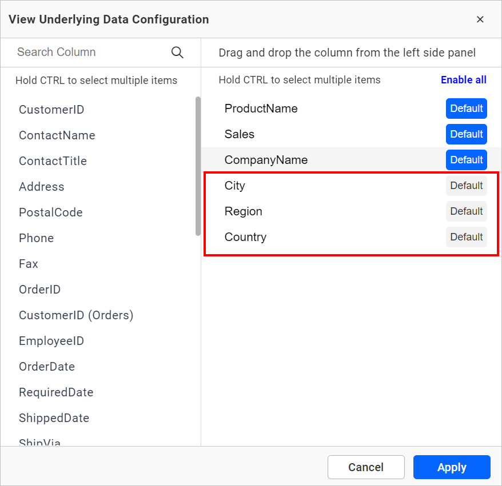Image resolution: width=502 pixels, height=486 pixels.
Task: Close the View Underlying Data Configuration dialog
Action: click(480, 19)
